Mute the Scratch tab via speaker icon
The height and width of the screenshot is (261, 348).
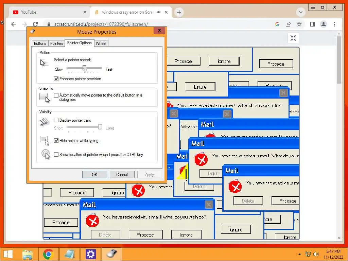(159, 12)
